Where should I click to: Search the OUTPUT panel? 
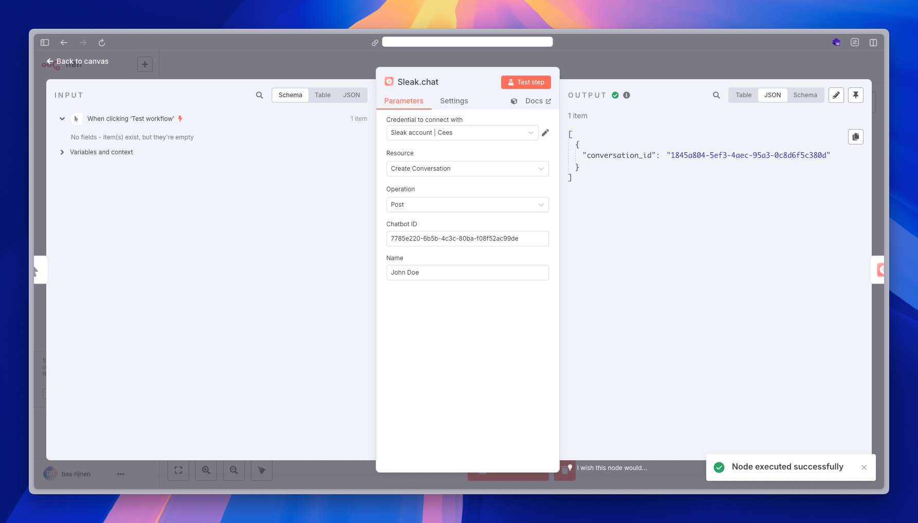[x=717, y=95]
